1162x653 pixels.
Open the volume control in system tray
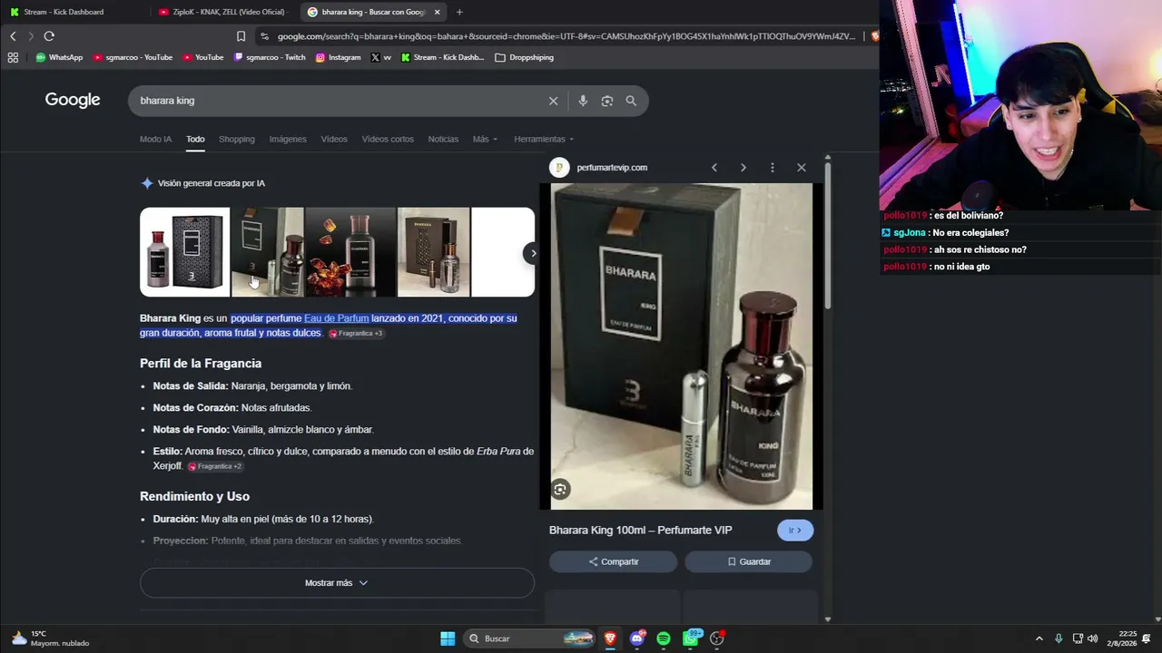pos(1093,638)
